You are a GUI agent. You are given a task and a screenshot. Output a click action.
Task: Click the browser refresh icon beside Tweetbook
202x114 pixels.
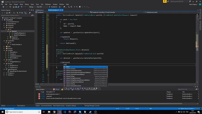click(60, 7)
